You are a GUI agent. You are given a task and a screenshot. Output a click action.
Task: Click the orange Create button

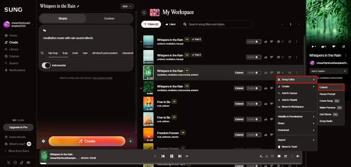coord(87,141)
